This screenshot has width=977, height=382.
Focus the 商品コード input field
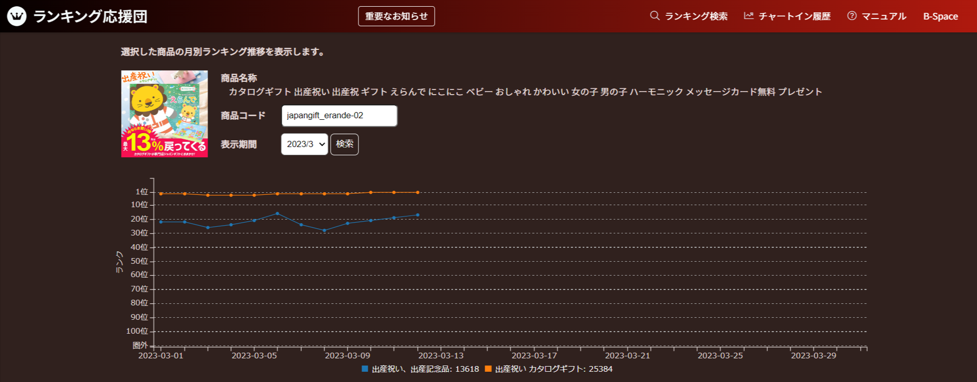(339, 116)
